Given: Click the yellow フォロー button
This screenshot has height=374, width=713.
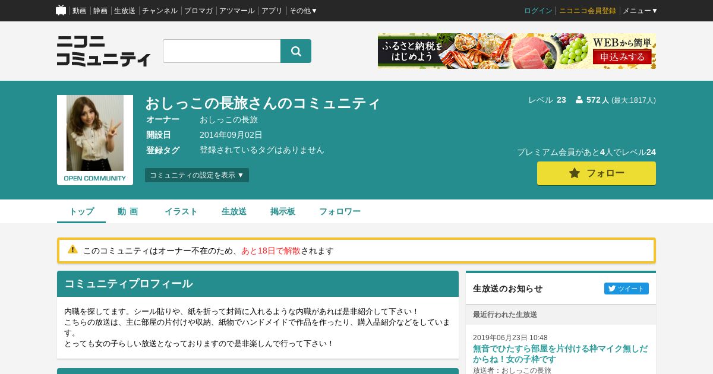Looking at the screenshot, I should (x=597, y=173).
